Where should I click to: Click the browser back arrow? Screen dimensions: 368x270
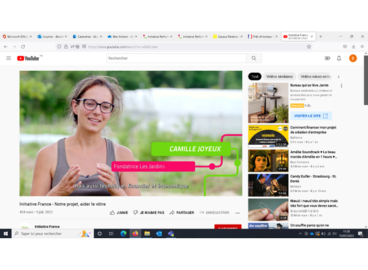point(6,47)
